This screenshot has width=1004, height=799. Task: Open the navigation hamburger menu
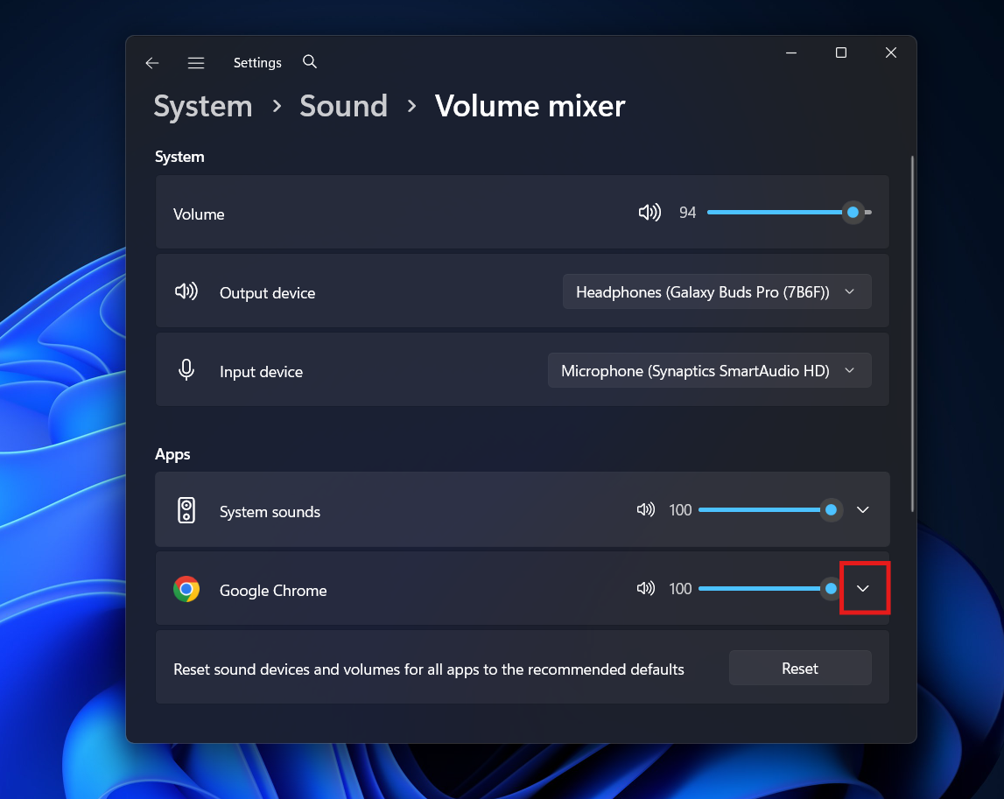tap(196, 62)
